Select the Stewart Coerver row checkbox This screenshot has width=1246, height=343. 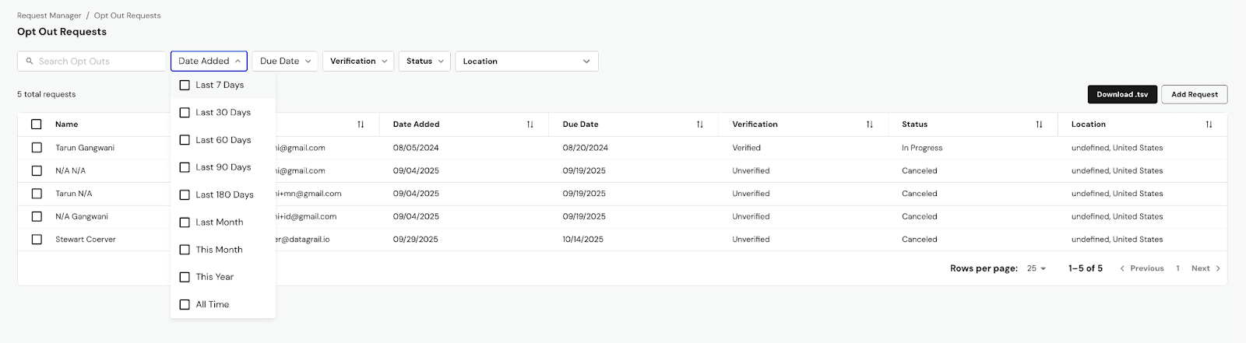coord(37,240)
